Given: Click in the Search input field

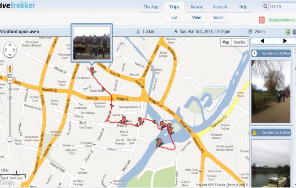Looking at the screenshot, I should click(x=282, y=6).
